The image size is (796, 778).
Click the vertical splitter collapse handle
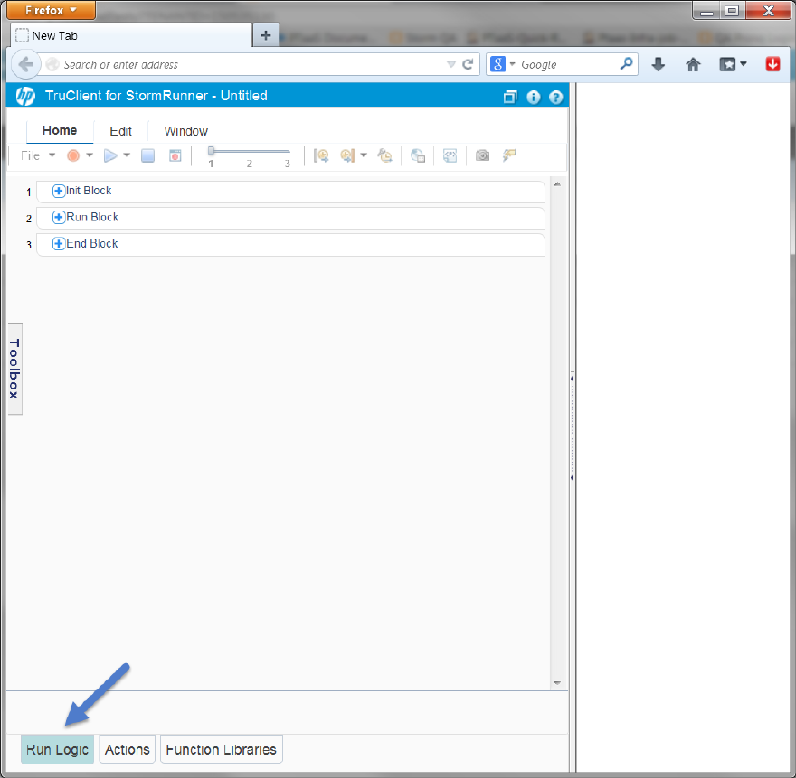click(x=572, y=428)
